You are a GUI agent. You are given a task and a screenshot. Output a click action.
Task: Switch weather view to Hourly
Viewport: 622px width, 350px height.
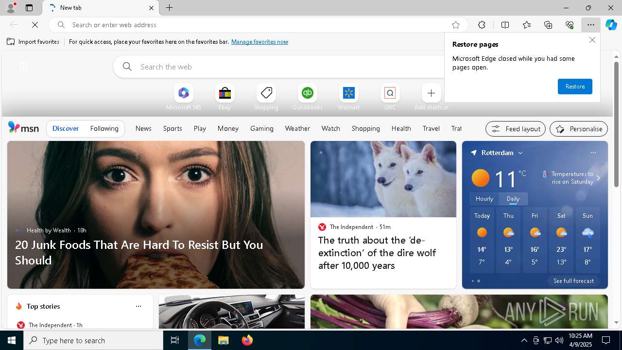(484, 199)
